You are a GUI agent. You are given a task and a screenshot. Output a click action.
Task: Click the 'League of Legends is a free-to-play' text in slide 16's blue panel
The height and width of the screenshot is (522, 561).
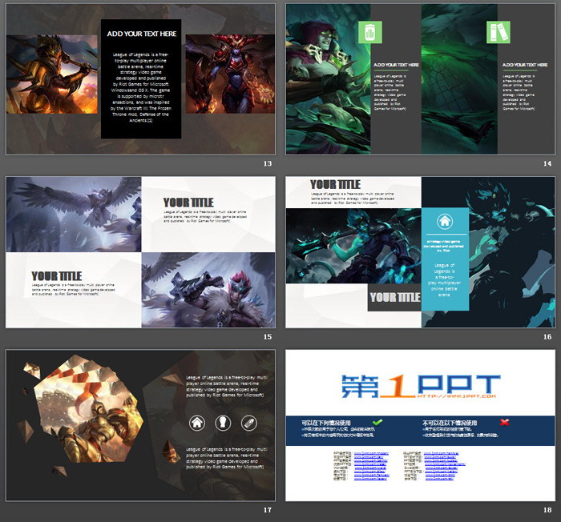point(444,280)
